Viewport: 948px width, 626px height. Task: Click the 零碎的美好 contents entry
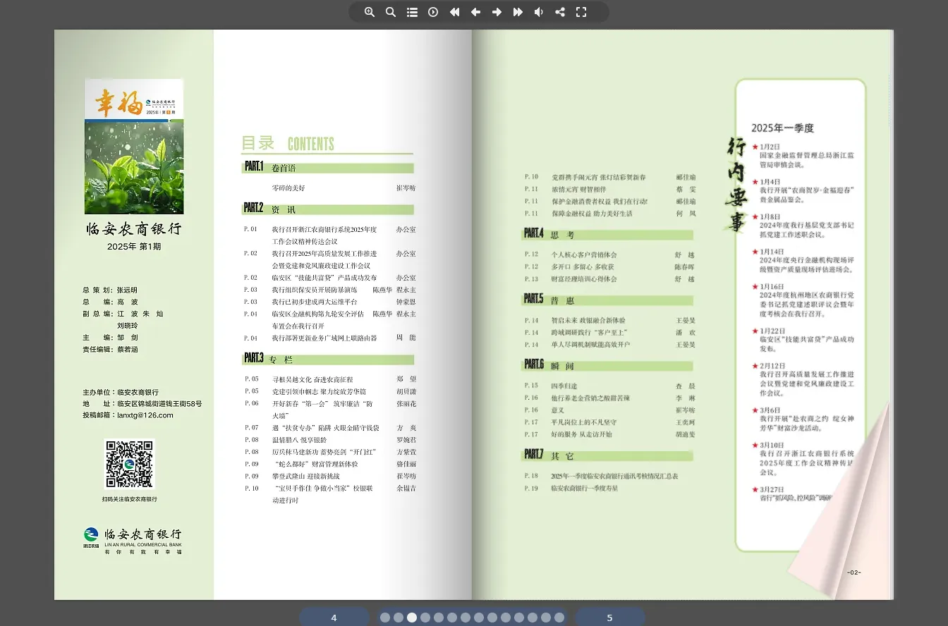point(288,188)
